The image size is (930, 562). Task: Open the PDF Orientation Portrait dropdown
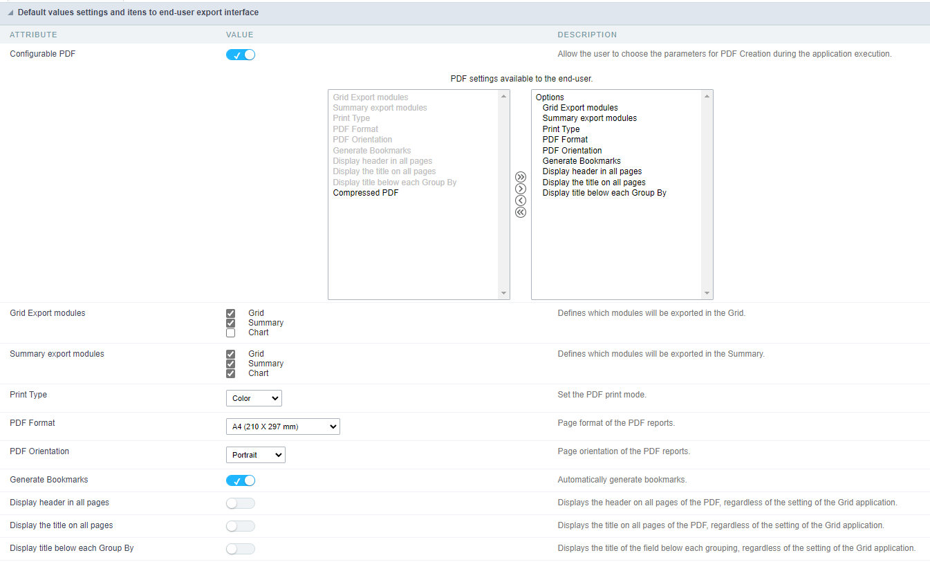click(x=255, y=455)
